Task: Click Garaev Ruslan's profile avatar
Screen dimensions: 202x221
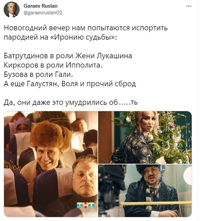Action: point(11,9)
